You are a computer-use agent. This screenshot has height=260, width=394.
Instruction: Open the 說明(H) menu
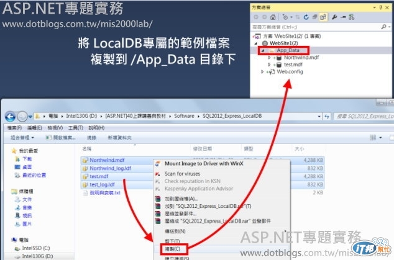point(96,128)
